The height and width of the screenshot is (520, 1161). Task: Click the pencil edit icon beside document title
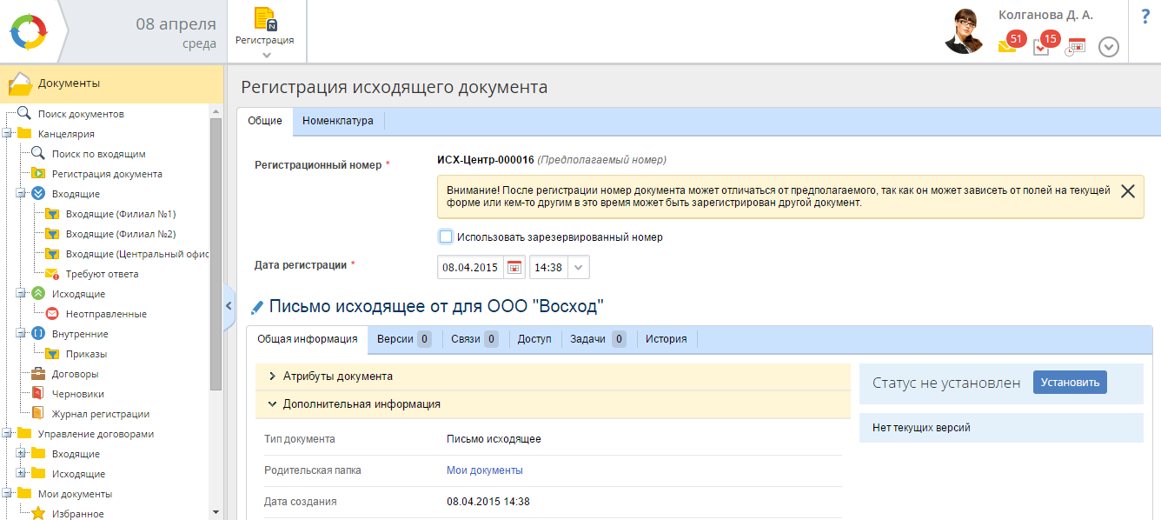pos(256,307)
